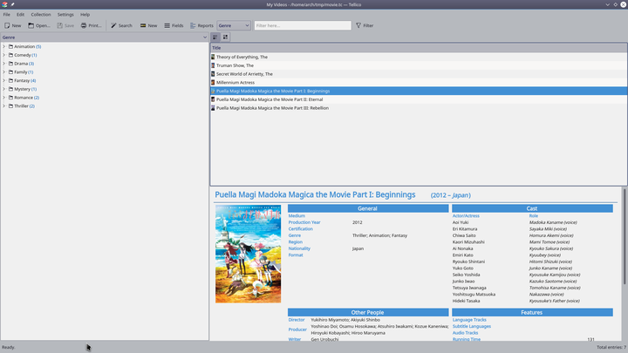The height and width of the screenshot is (353, 628).
Task: Click the Filter funnel icon
Action: pyautogui.click(x=358, y=25)
